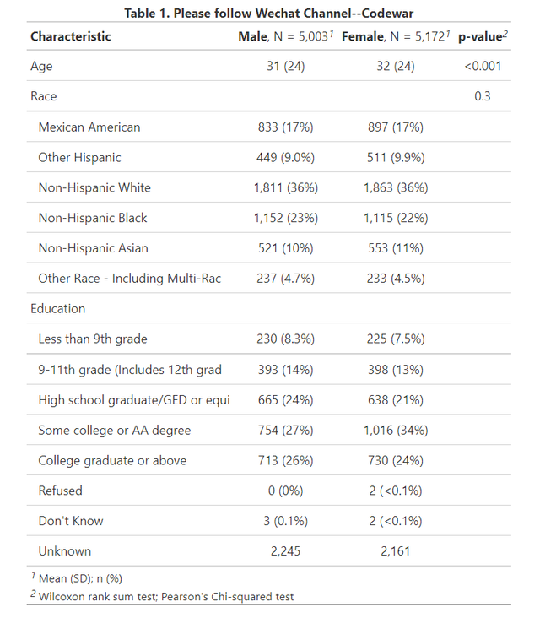Click 1,863 (36%) in Non-Hispanic White row
The image size is (540, 618).
[x=396, y=187]
